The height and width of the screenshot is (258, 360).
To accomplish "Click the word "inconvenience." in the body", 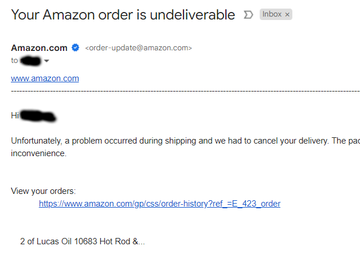I will click(x=38, y=153).
